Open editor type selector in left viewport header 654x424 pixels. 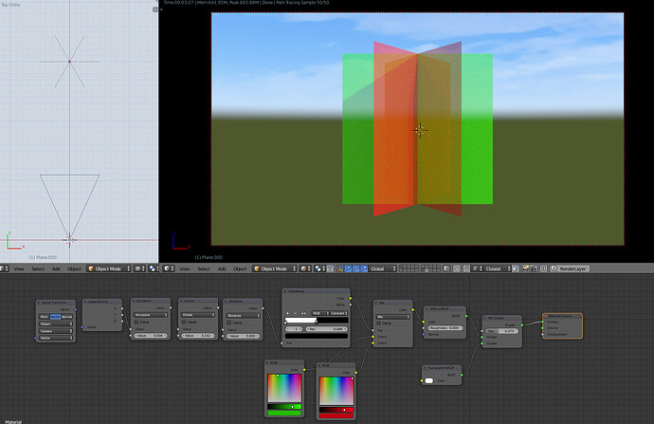coord(4,268)
